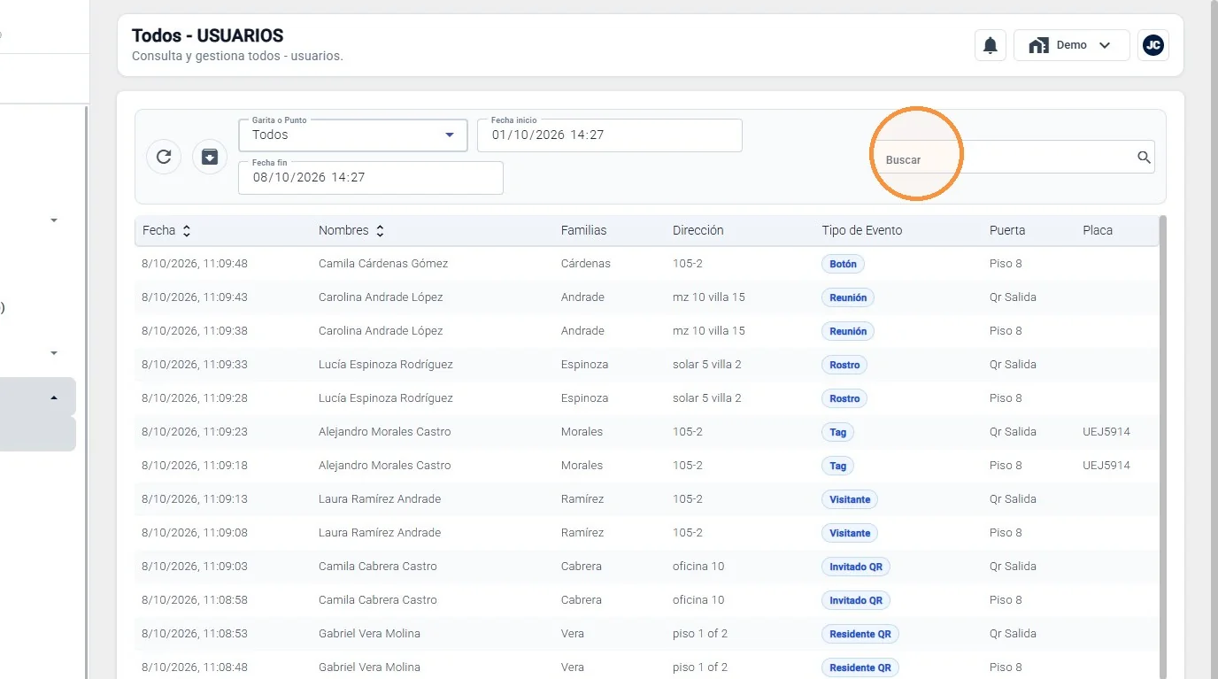Open the Demo building dropdown
The height and width of the screenshot is (679, 1218).
(1071, 45)
